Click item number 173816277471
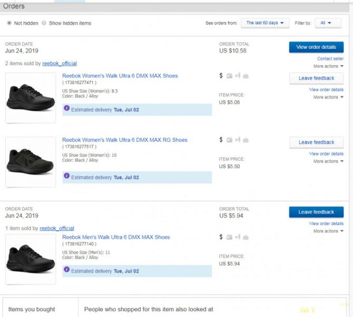 click(79, 83)
